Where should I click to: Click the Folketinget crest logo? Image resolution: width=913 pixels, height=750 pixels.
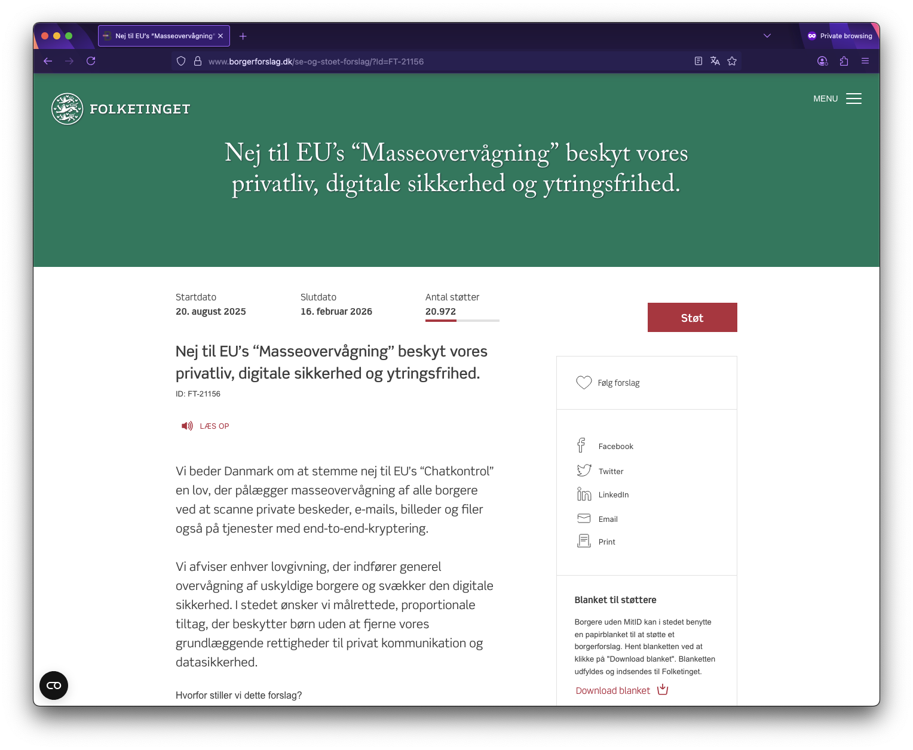[x=67, y=109]
